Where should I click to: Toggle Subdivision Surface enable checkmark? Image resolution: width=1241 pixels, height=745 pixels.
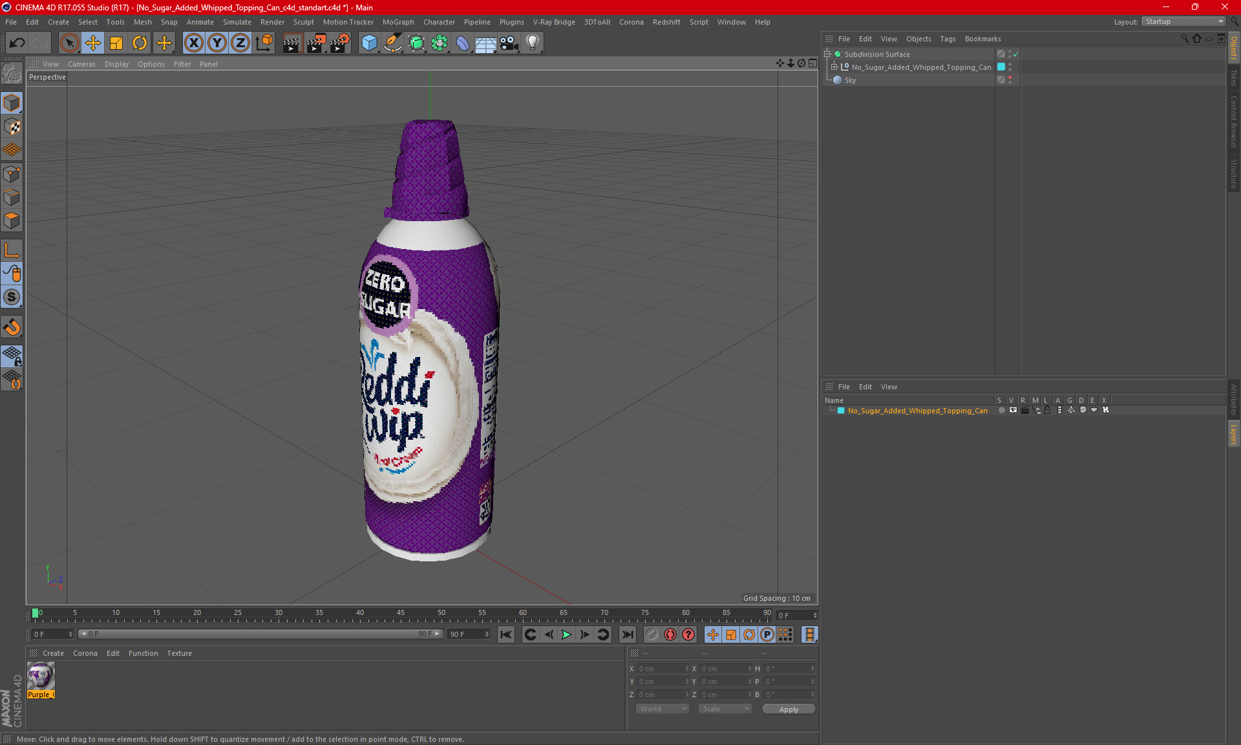[x=1015, y=54]
